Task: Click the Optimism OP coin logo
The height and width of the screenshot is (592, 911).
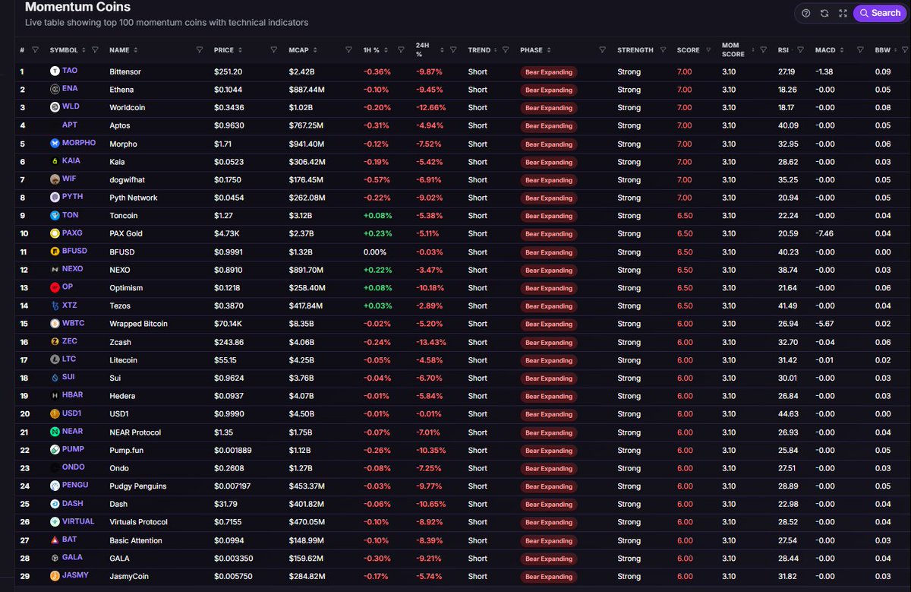Action: [55, 287]
